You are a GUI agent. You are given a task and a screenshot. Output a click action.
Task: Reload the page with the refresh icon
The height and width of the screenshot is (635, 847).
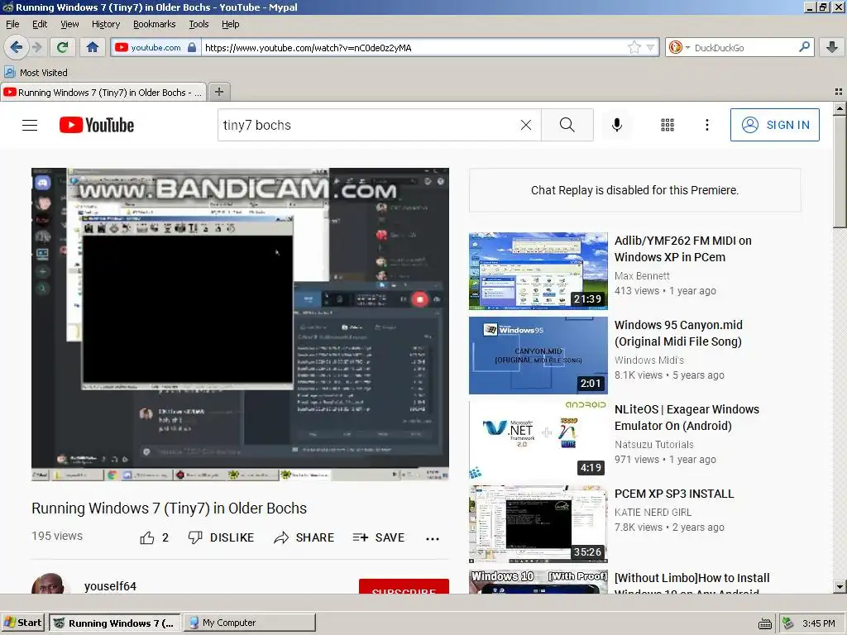(x=62, y=47)
